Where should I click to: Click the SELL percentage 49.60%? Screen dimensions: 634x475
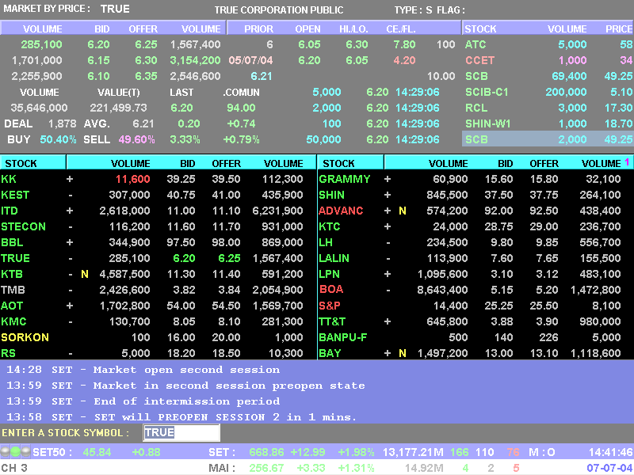(x=136, y=139)
